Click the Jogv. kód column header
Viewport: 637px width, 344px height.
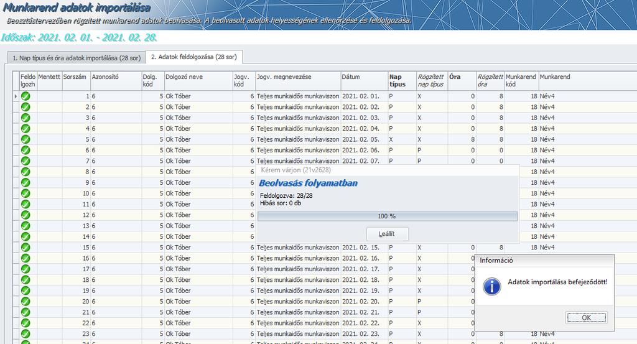(x=244, y=80)
